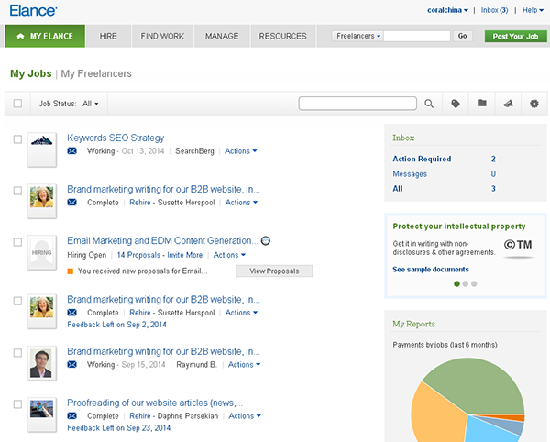Click the Go search button
The width and height of the screenshot is (550, 442).
point(462,36)
